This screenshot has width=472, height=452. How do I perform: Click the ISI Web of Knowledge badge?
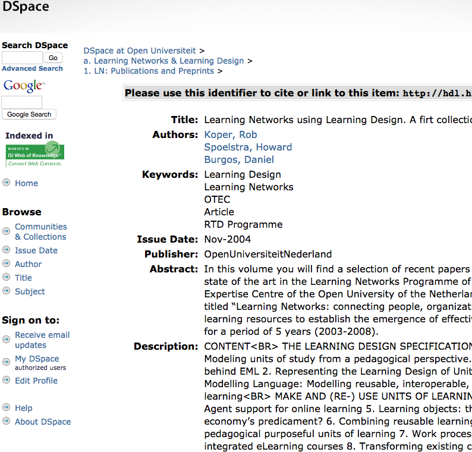[x=34, y=155]
